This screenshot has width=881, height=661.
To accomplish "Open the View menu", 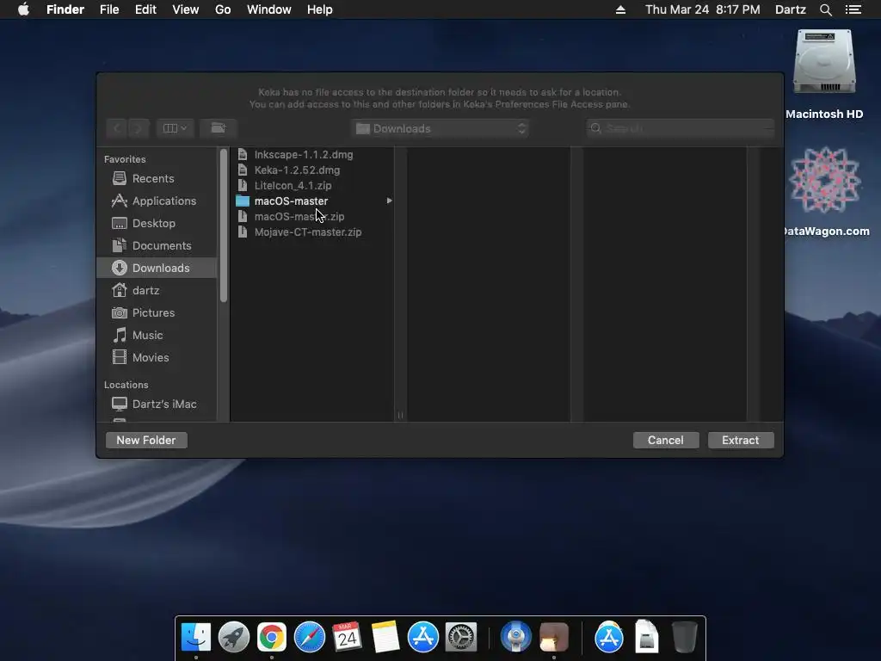I will 186,9.
